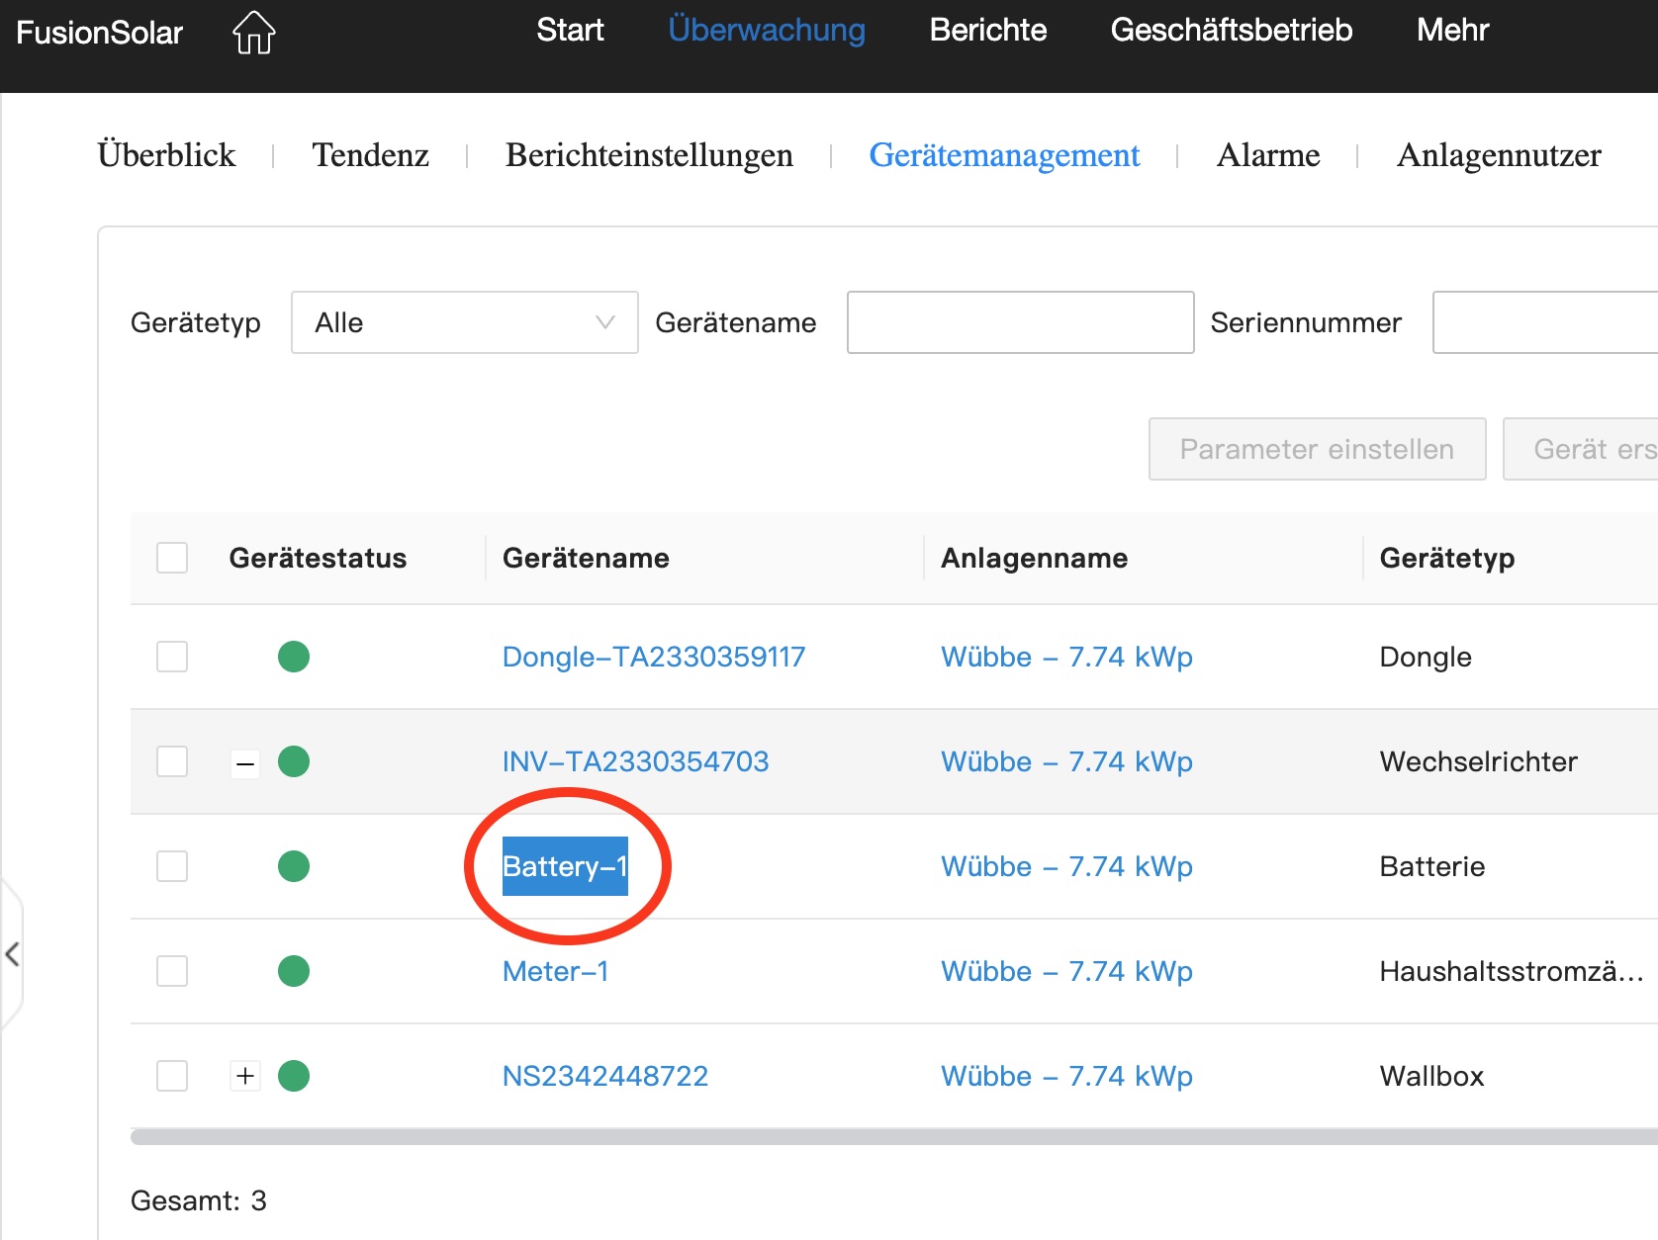Expand the NS2342448722 Wallbox row
The height and width of the screenshot is (1240, 1658).
(x=245, y=1076)
